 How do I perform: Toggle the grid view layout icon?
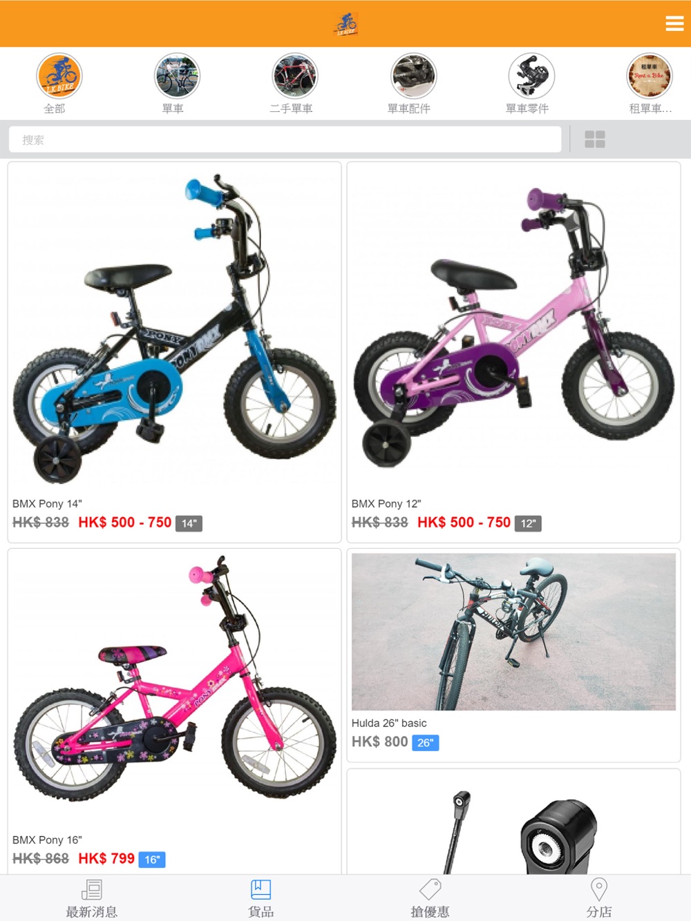click(595, 139)
